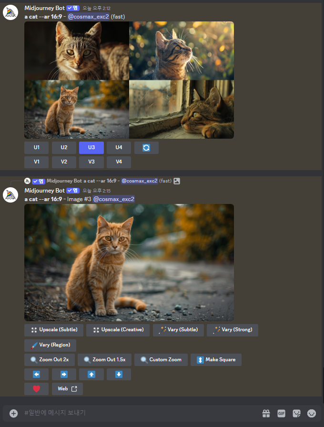Click Upscale (Creative) button
Screen dimensions: 324x427
pyautogui.click(x=118, y=330)
